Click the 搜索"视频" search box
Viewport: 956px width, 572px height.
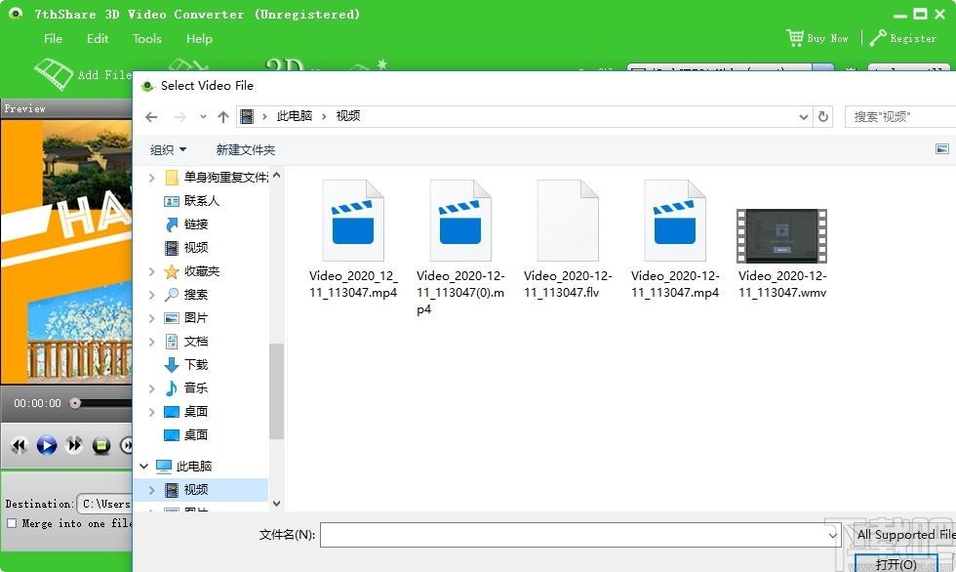click(899, 116)
